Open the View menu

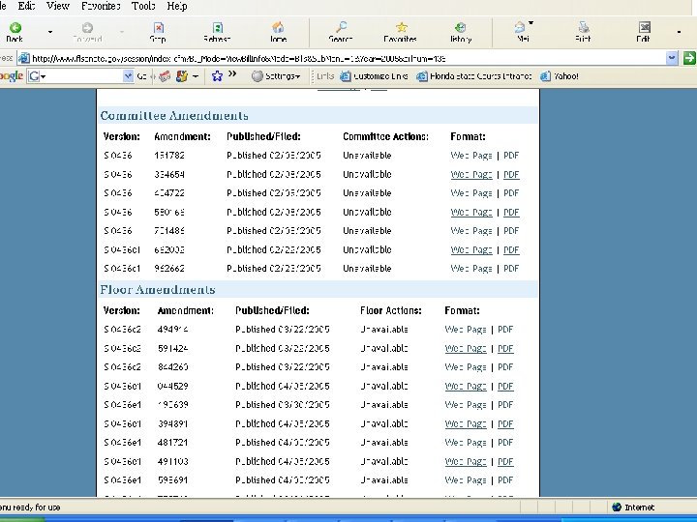coord(58,6)
